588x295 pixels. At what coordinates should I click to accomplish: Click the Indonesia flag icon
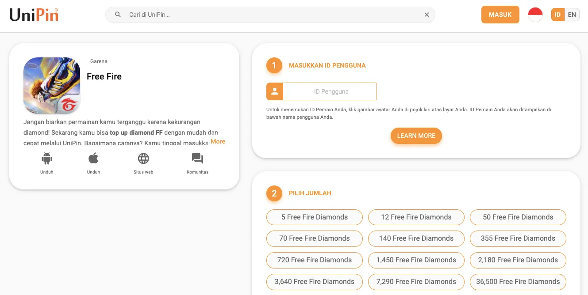[x=535, y=15]
